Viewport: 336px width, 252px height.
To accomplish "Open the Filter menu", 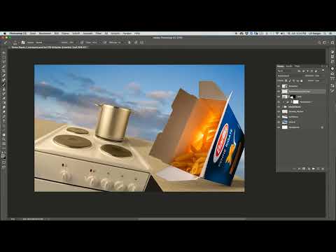I will coord(99,34).
